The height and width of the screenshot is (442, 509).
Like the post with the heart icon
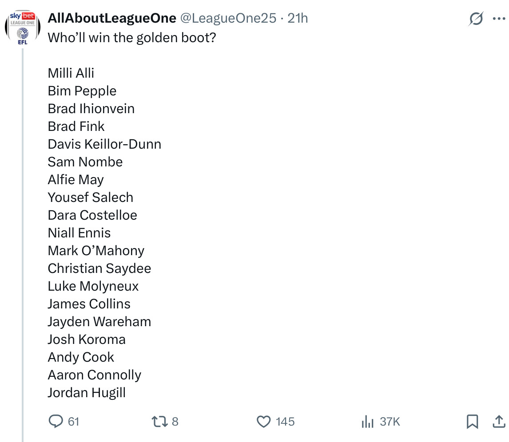(264, 421)
